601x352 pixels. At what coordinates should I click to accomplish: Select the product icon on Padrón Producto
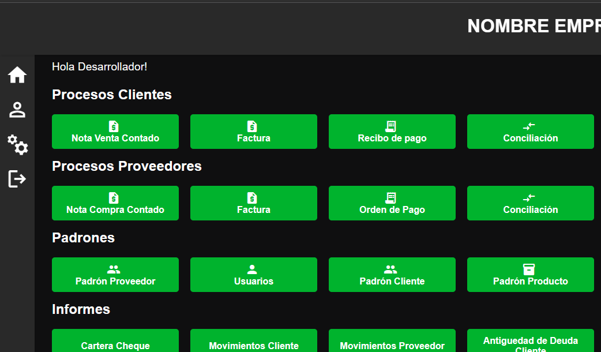[530, 268]
